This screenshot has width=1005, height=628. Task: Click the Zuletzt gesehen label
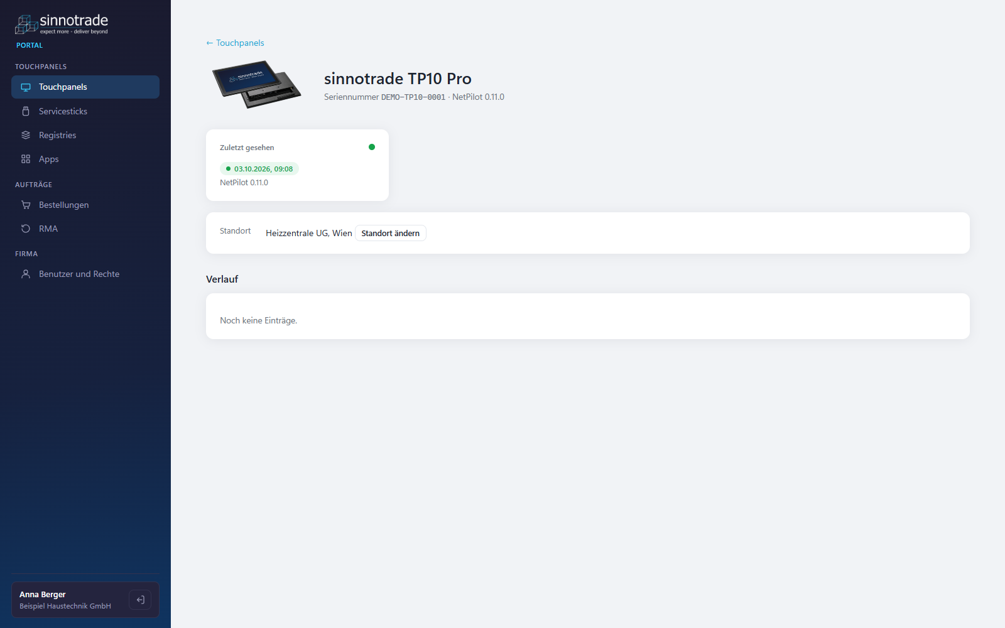pos(247,148)
